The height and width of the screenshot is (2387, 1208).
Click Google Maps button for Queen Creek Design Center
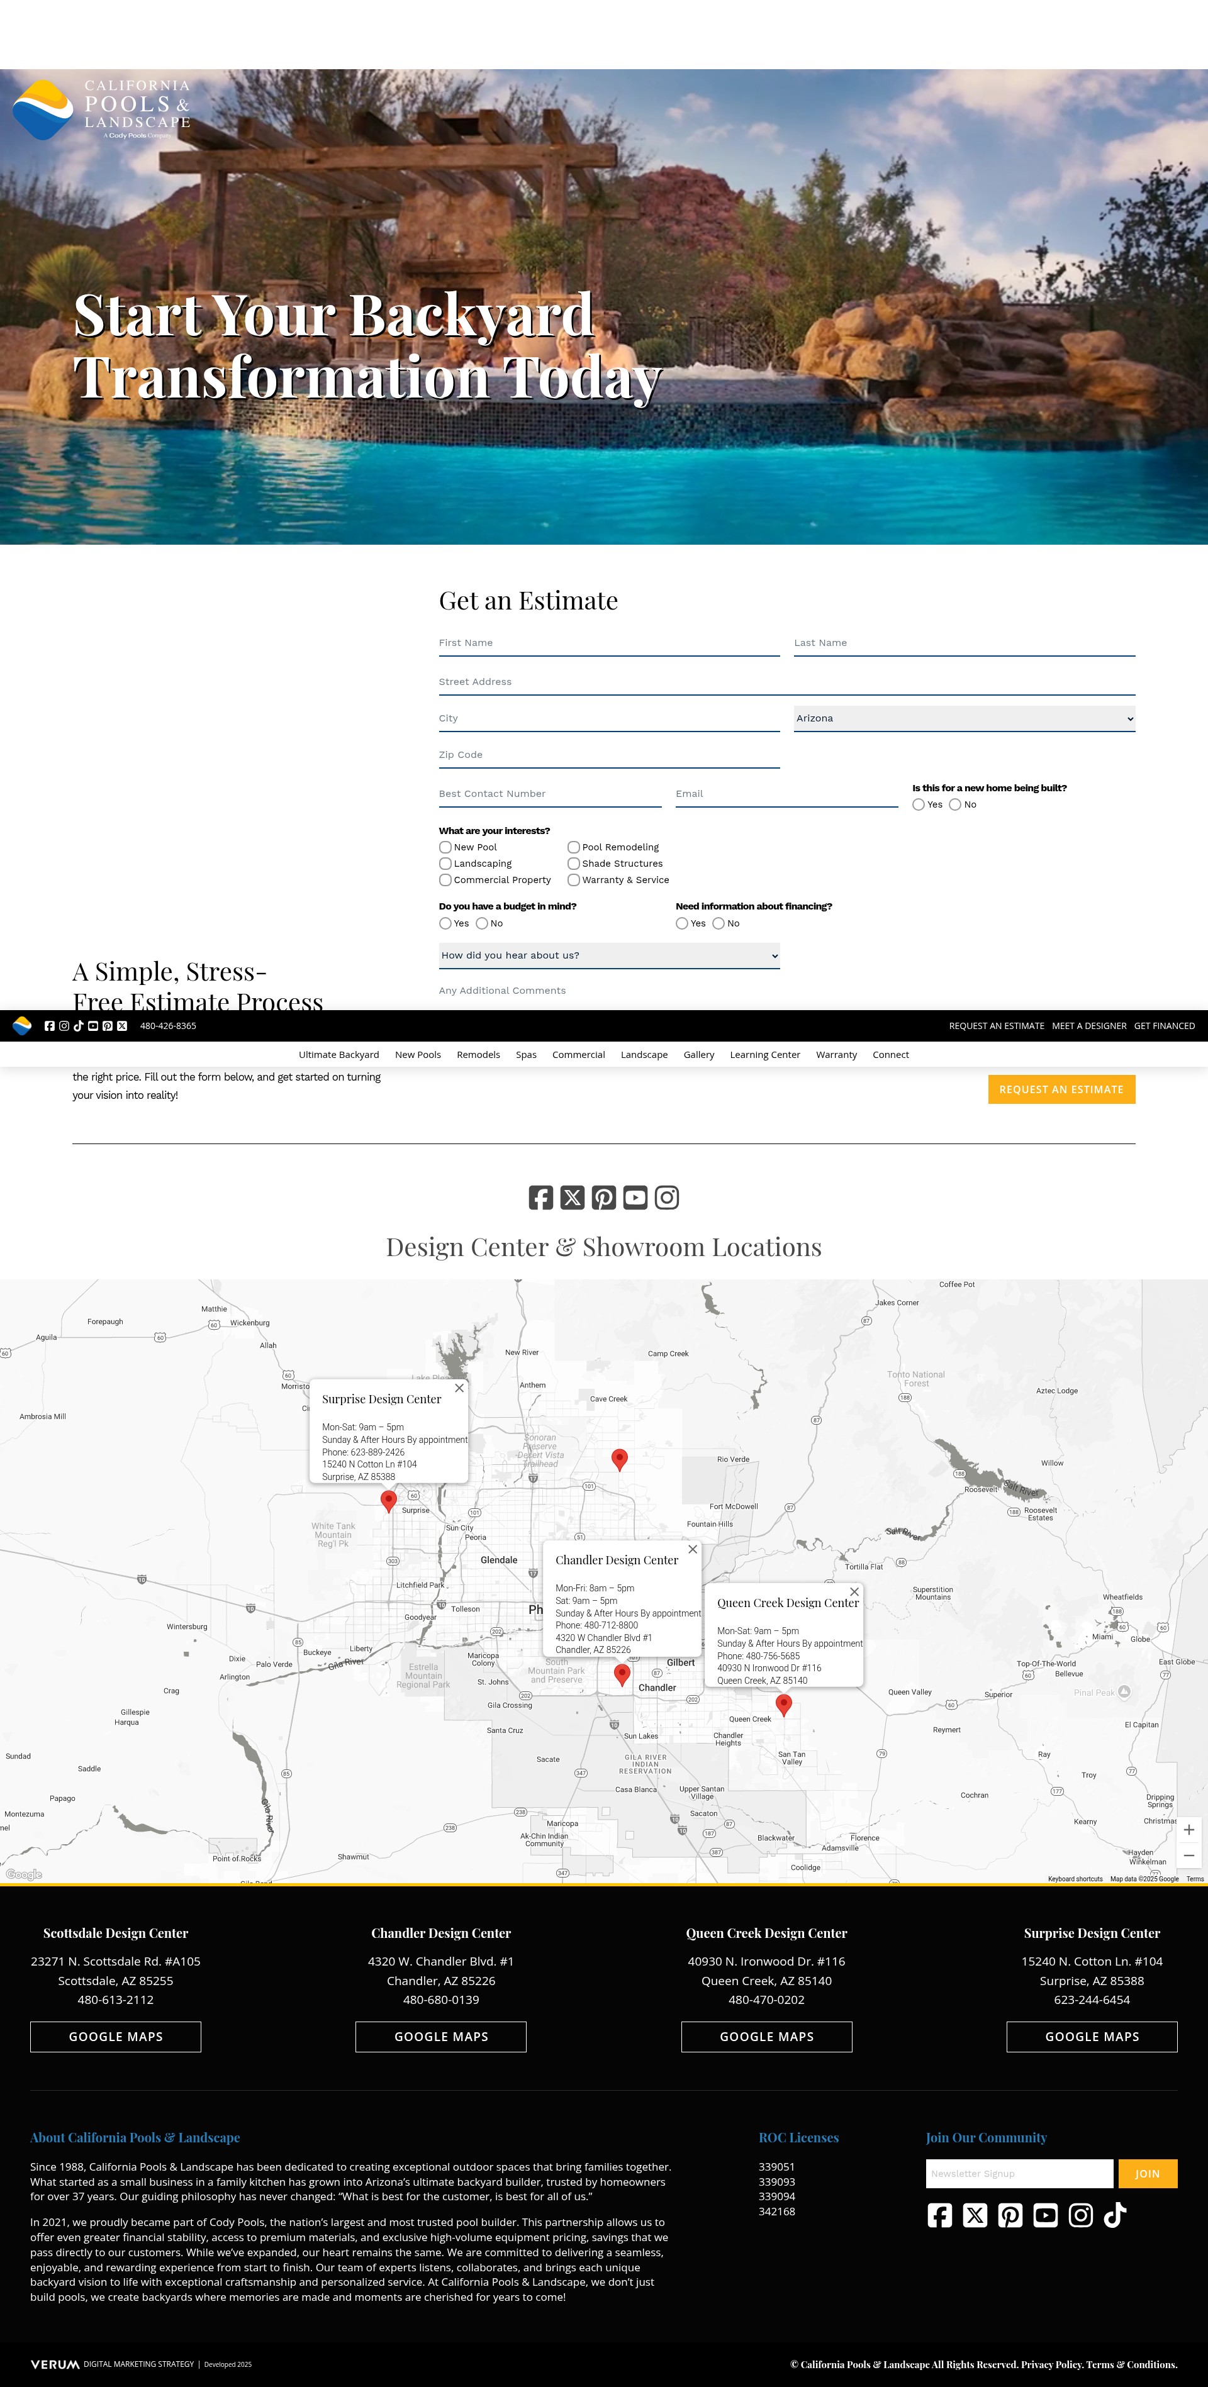[767, 2037]
